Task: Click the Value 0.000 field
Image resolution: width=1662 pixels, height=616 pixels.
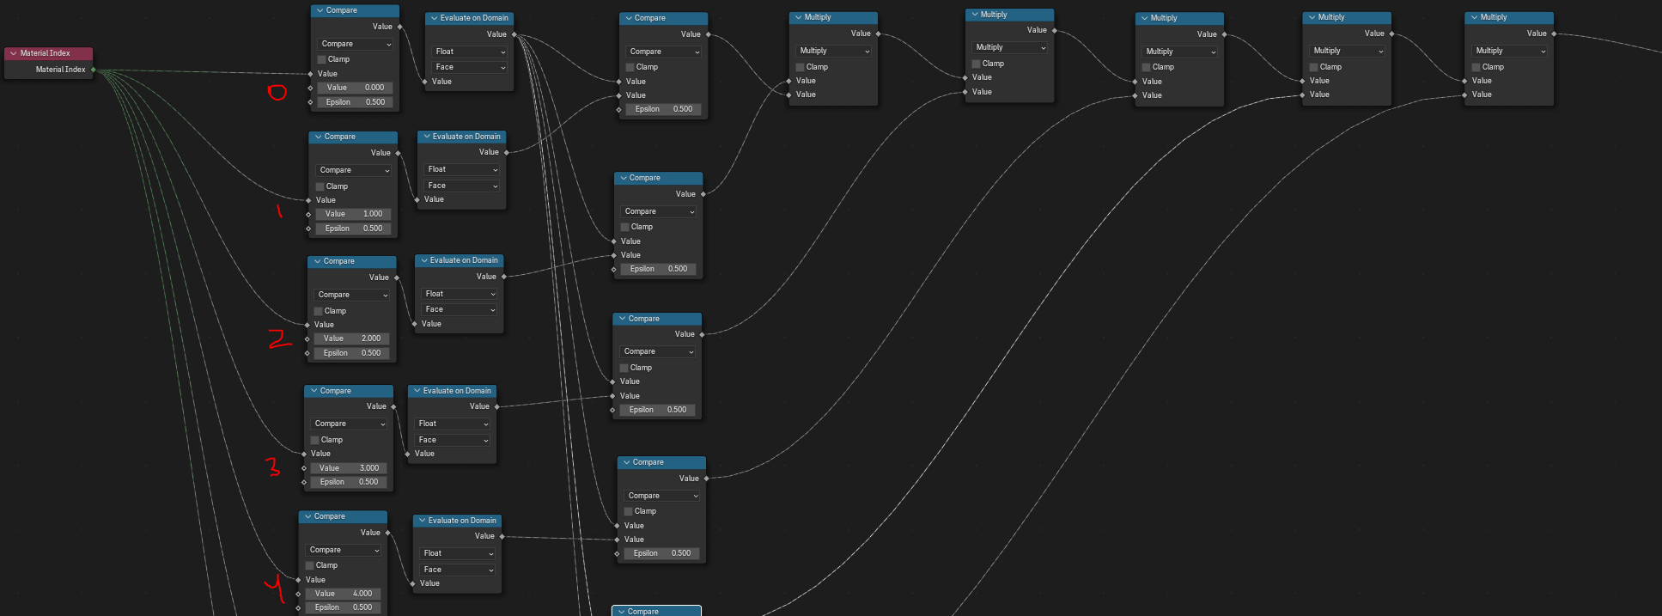Action: pyautogui.click(x=355, y=88)
